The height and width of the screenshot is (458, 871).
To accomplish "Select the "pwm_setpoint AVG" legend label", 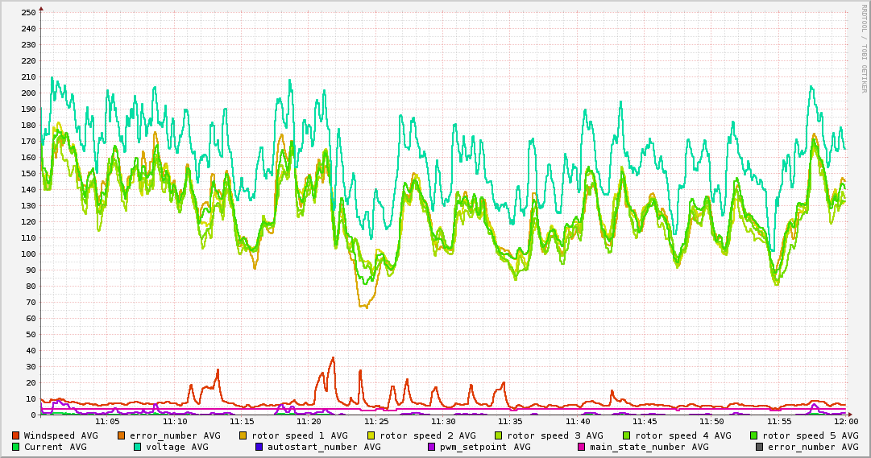I will tap(485, 447).
